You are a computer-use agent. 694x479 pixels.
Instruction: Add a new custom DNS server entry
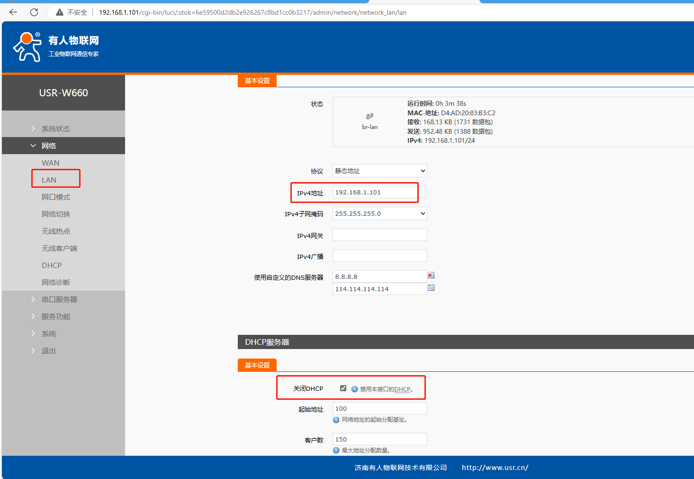(x=431, y=287)
